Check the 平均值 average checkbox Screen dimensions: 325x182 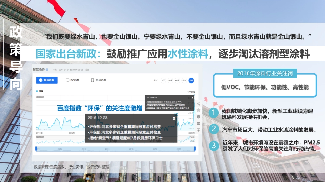coord(188,92)
